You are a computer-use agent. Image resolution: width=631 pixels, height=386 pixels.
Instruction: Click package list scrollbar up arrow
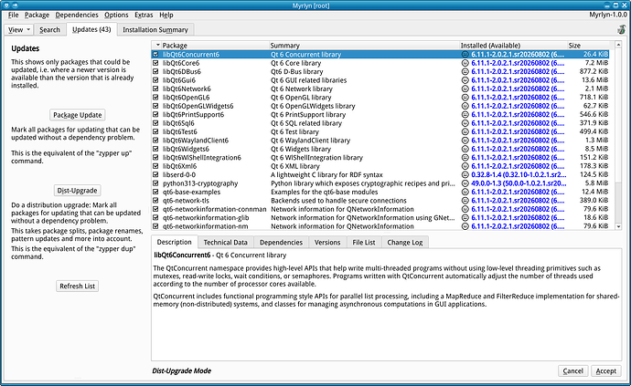pos(618,44)
